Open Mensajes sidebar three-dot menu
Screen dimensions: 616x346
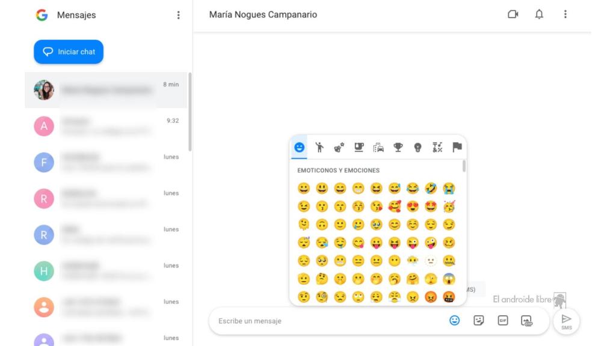coord(178,15)
